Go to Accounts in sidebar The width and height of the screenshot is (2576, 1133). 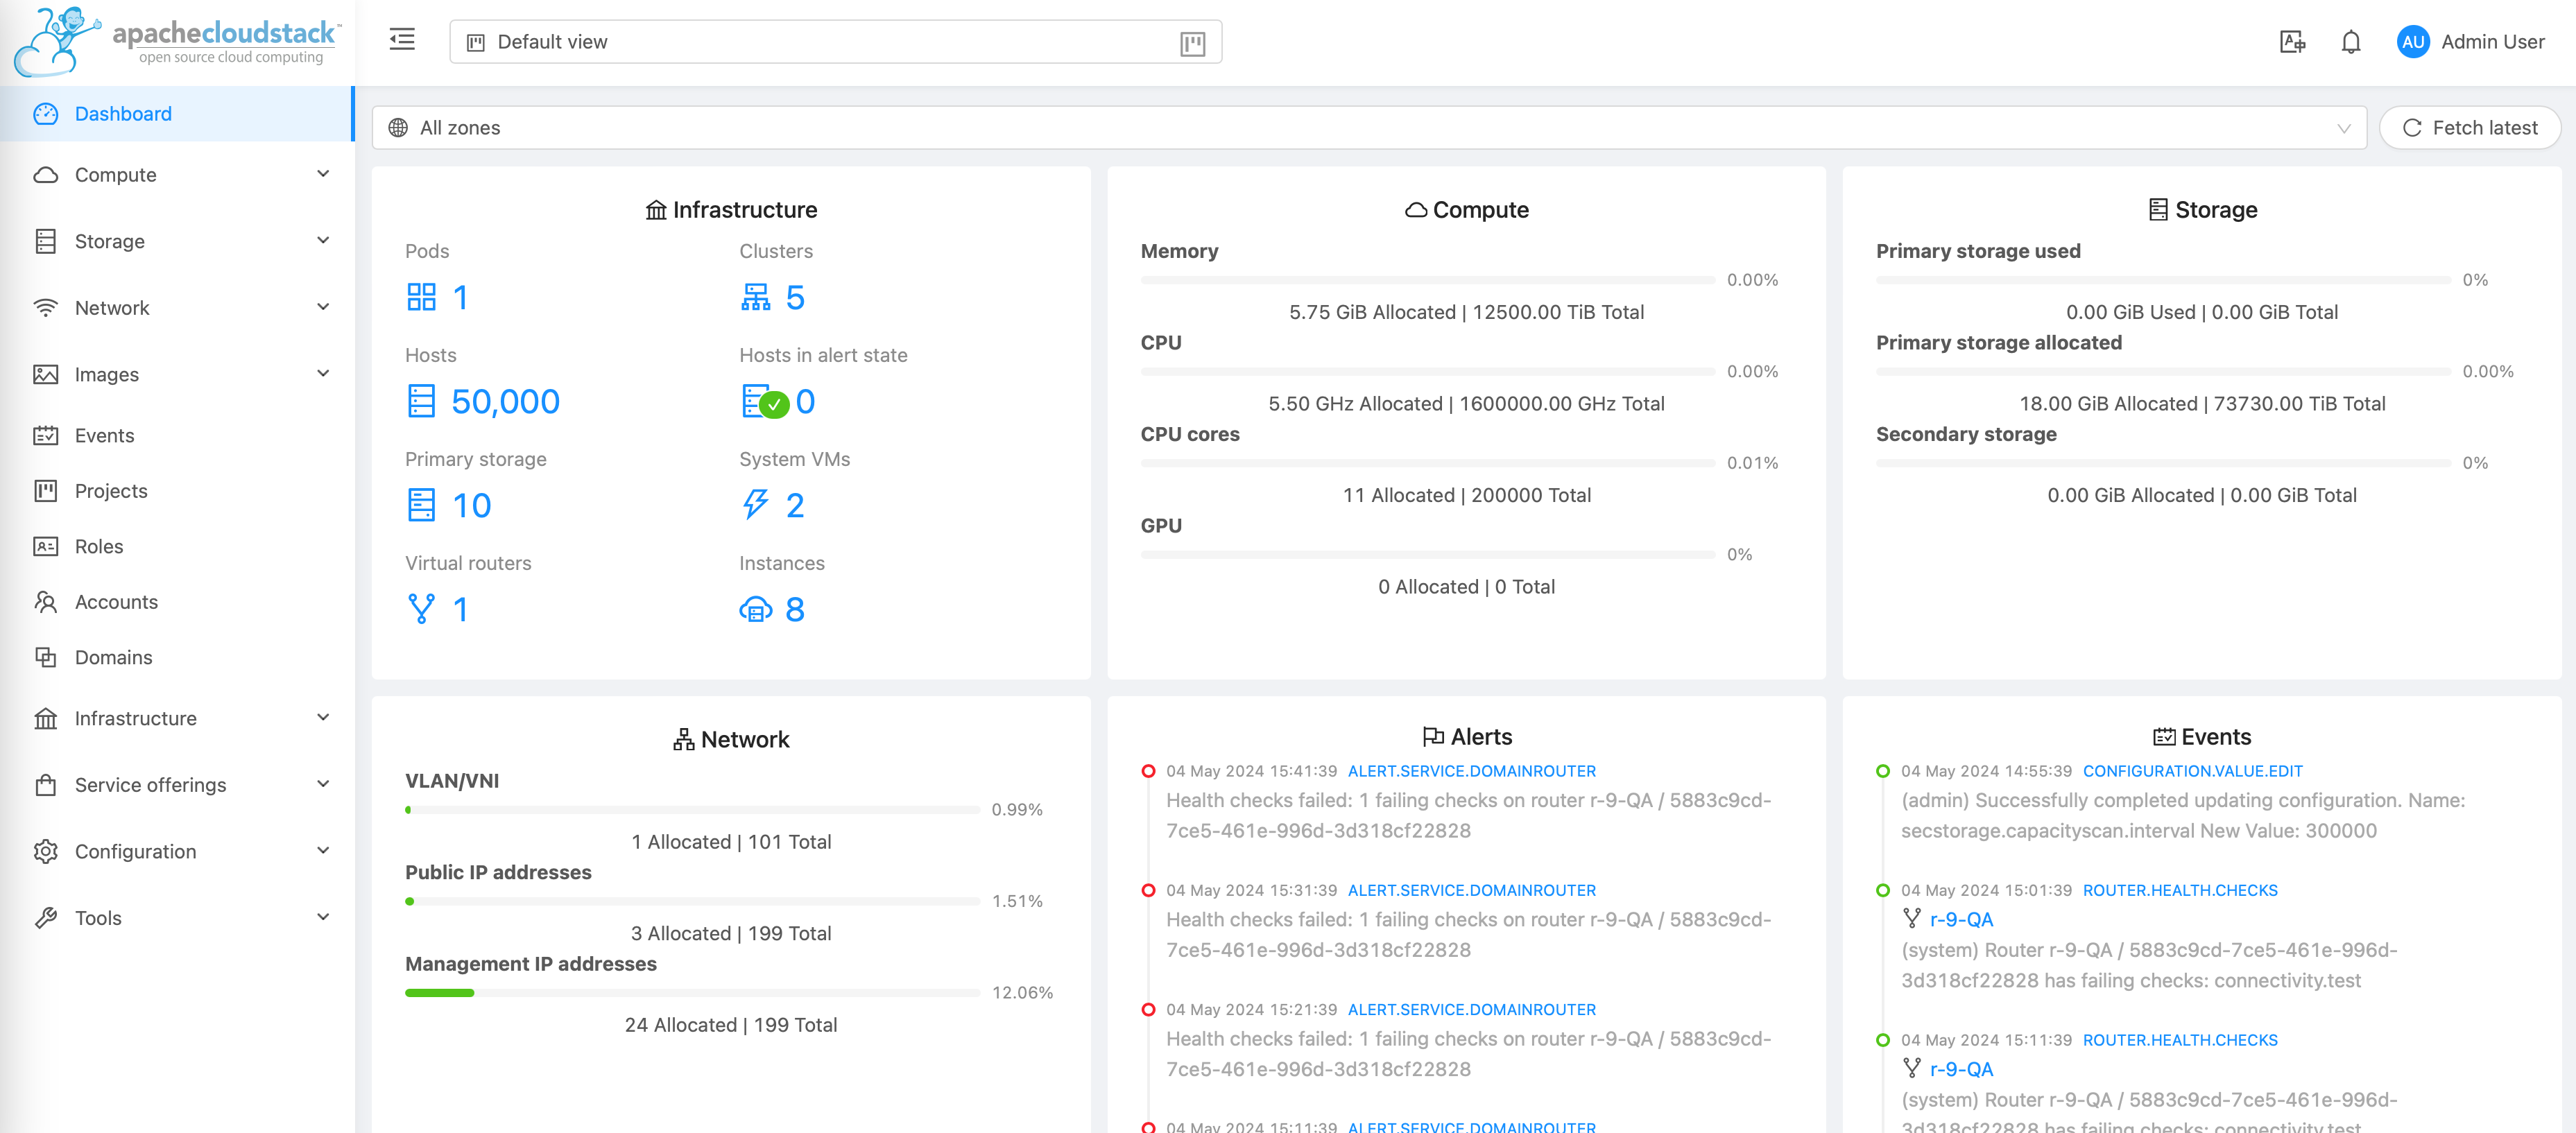116,602
